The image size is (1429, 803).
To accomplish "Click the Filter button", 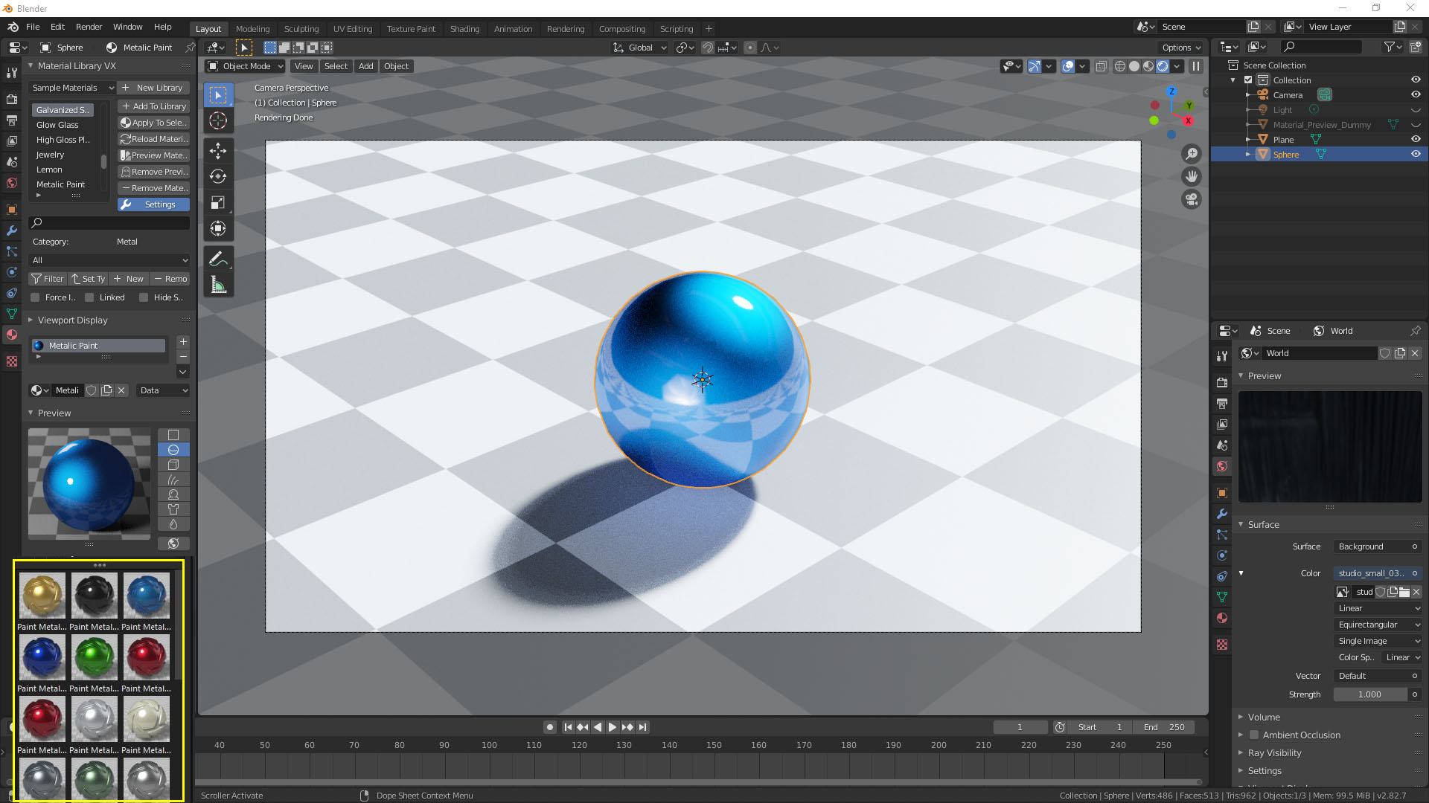I will tap(48, 279).
